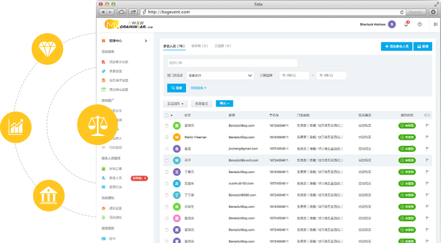
Task: Switch to the 已退票 (0) tab
Action: pyautogui.click(x=223, y=46)
